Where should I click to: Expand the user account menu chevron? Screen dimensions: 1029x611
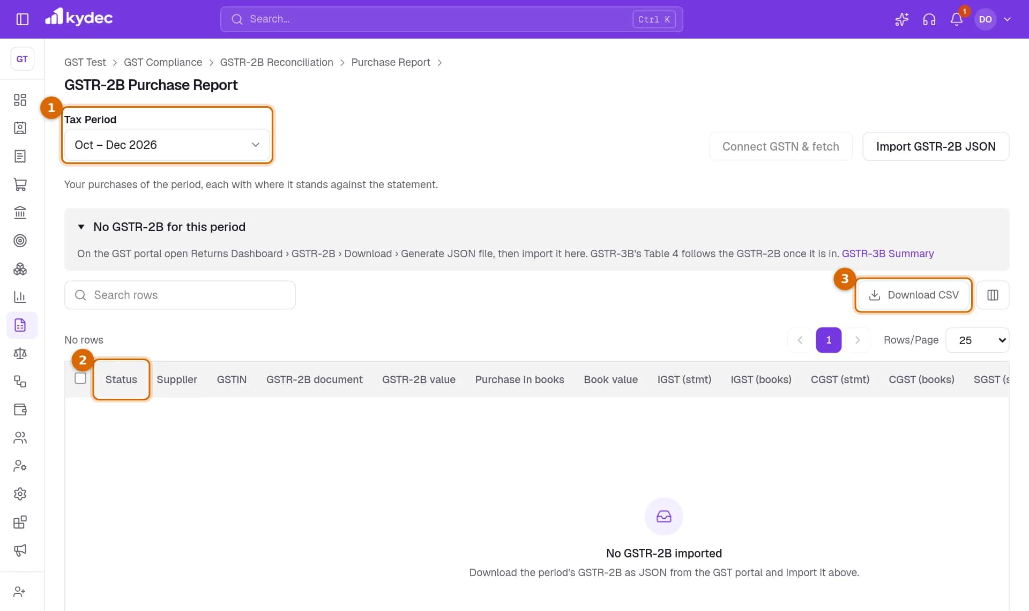tap(1007, 19)
